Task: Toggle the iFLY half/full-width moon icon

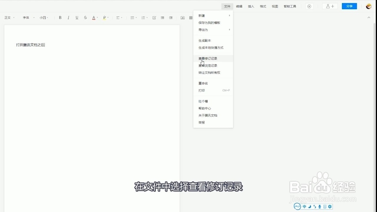Action: click(310, 206)
